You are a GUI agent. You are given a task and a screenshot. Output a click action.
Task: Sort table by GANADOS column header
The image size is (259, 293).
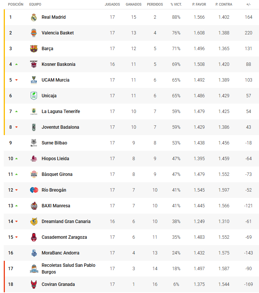tap(133, 4)
